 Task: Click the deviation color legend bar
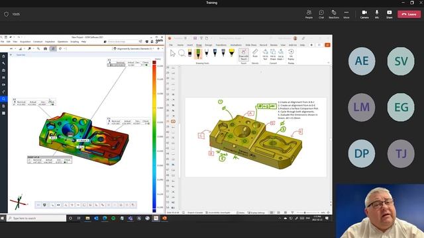tap(154, 136)
